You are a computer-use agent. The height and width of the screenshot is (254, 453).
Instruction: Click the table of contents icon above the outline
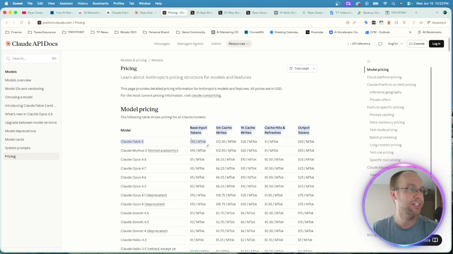(369, 62)
